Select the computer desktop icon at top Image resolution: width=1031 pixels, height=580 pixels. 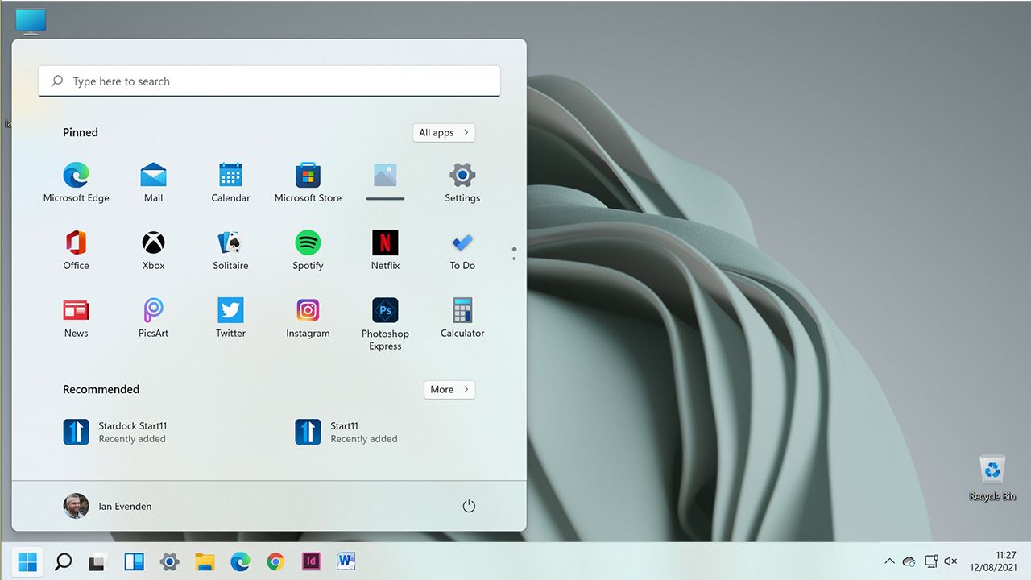point(31,21)
